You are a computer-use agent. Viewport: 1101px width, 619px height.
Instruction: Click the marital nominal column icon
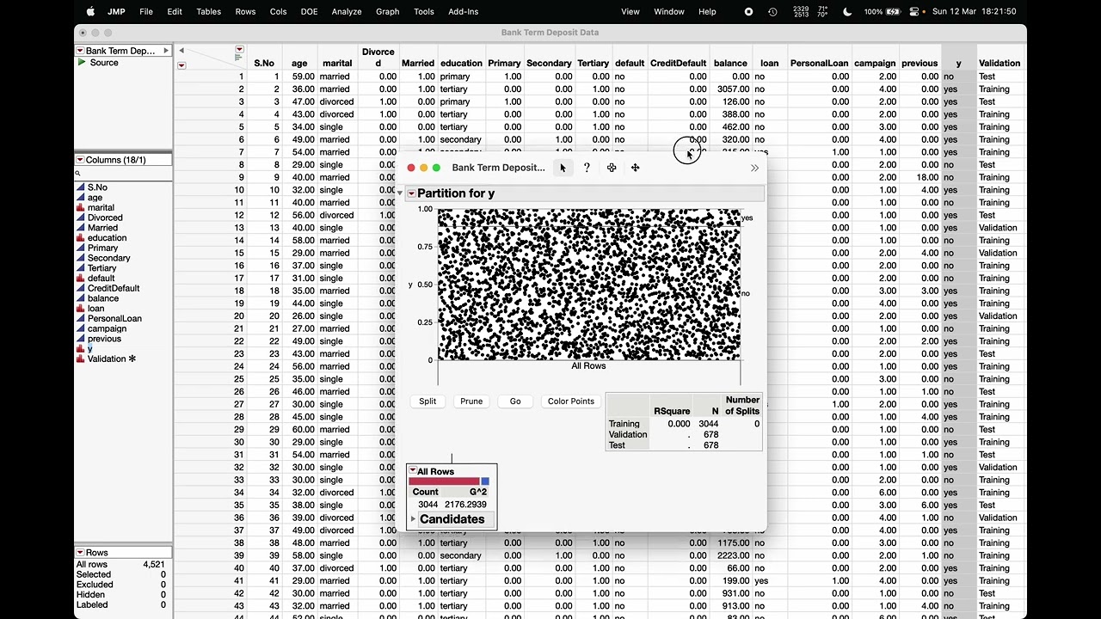(81, 208)
